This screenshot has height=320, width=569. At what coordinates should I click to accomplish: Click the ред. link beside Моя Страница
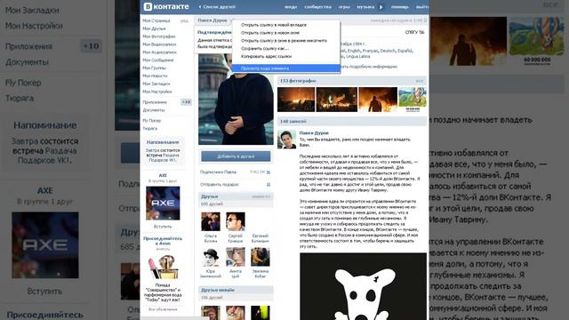click(184, 20)
